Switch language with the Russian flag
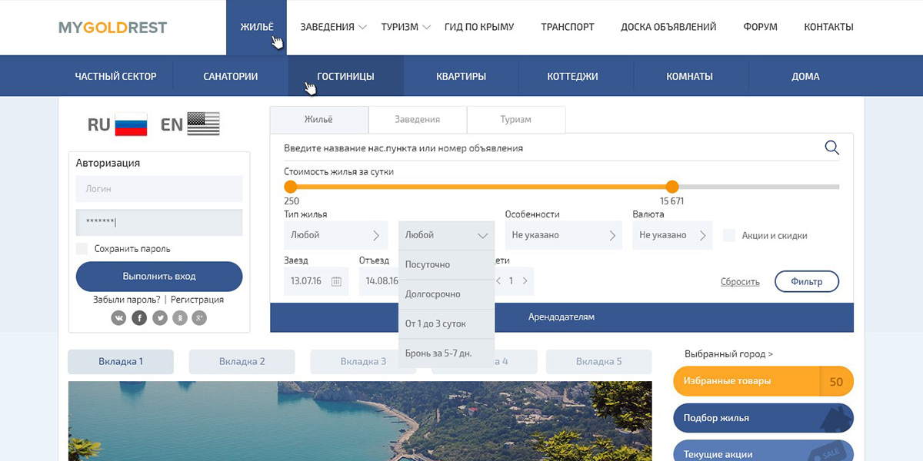Viewport: 923px width, 461px height. point(131,124)
